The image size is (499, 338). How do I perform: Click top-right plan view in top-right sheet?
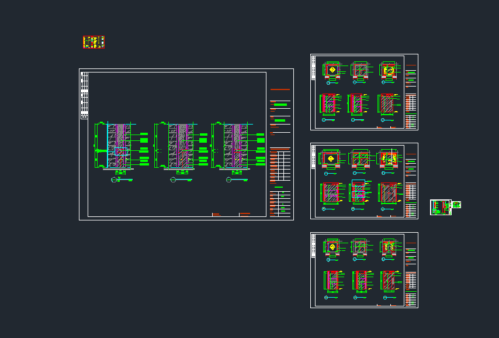(x=388, y=70)
